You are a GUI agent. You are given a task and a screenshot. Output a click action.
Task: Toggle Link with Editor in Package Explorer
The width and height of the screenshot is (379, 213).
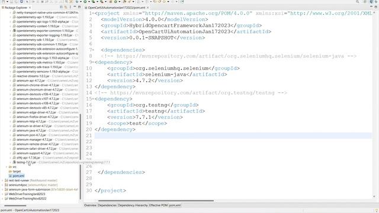click(66, 7)
